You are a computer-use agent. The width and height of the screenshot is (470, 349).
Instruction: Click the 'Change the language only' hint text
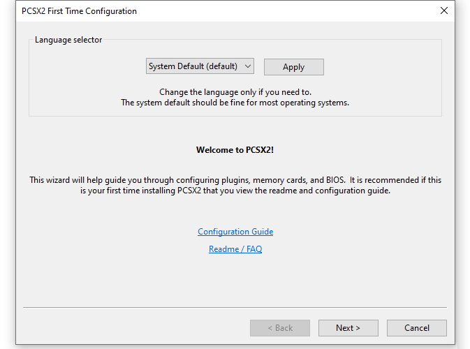235,92
